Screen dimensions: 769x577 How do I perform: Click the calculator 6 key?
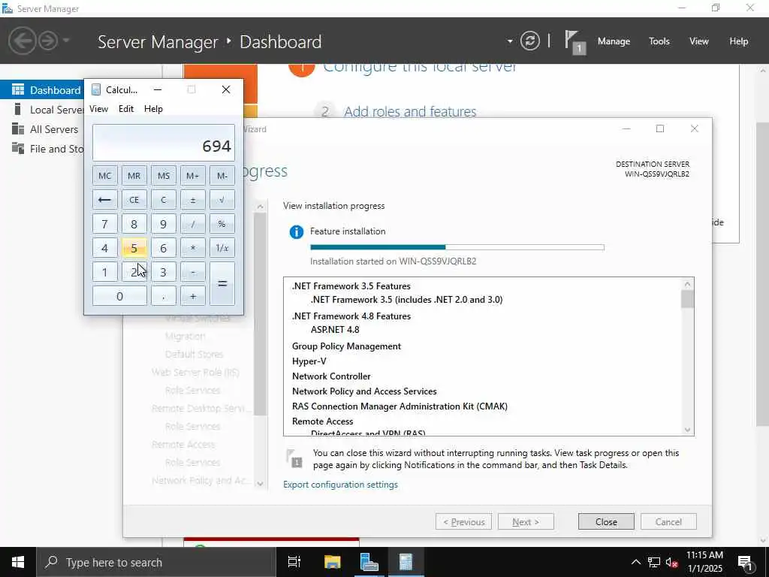(163, 248)
